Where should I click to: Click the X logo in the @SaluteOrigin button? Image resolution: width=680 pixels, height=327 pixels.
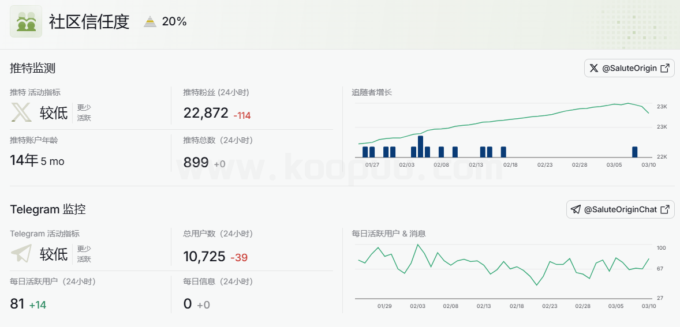[x=594, y=68]
